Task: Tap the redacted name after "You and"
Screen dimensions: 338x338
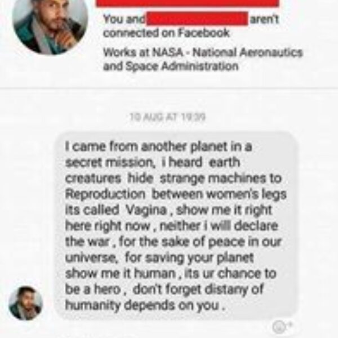Action: click(x=197, y=19)
